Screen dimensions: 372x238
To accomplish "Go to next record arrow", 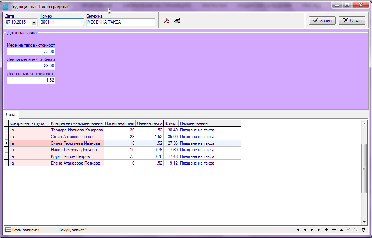I will tap(312, 230).
